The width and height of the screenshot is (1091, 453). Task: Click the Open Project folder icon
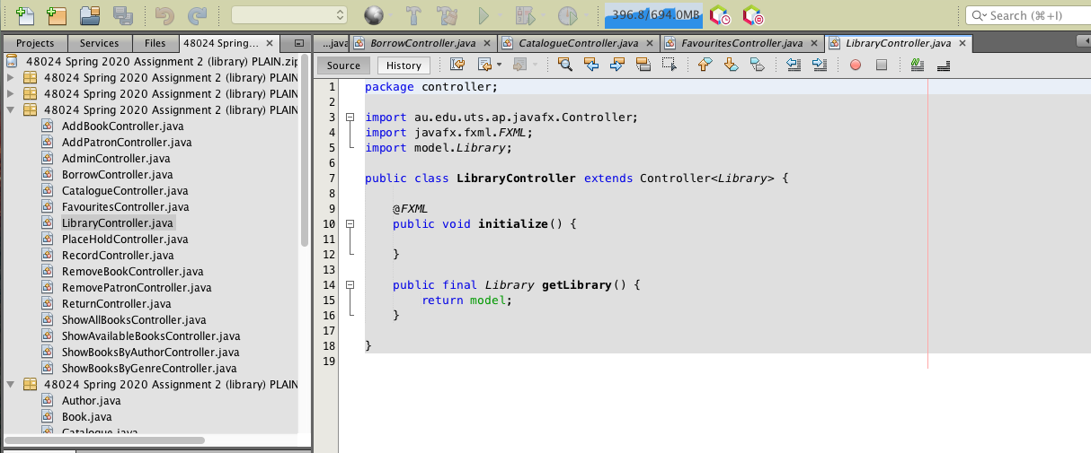tap(90, 15)
